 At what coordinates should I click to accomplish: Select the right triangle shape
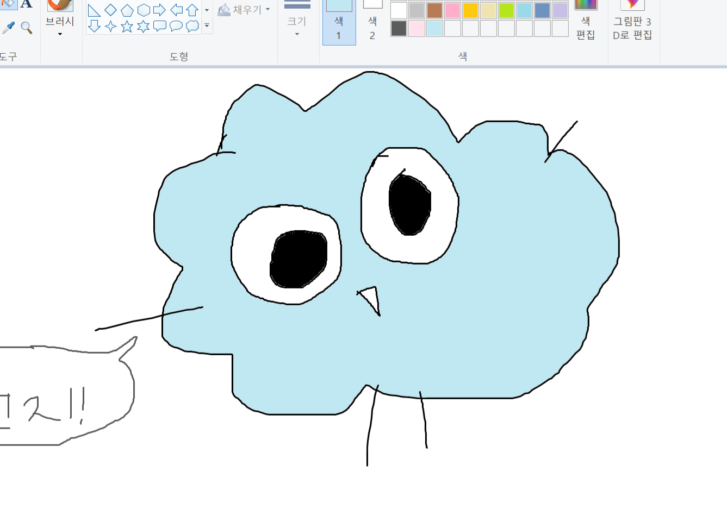(x=94, y=10)
